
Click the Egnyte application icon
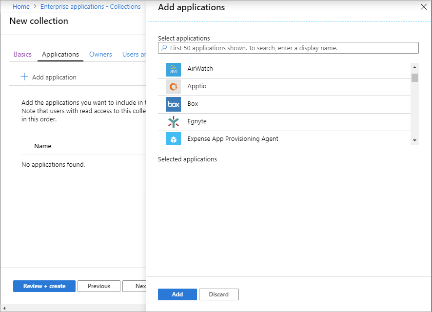point(173,122)
